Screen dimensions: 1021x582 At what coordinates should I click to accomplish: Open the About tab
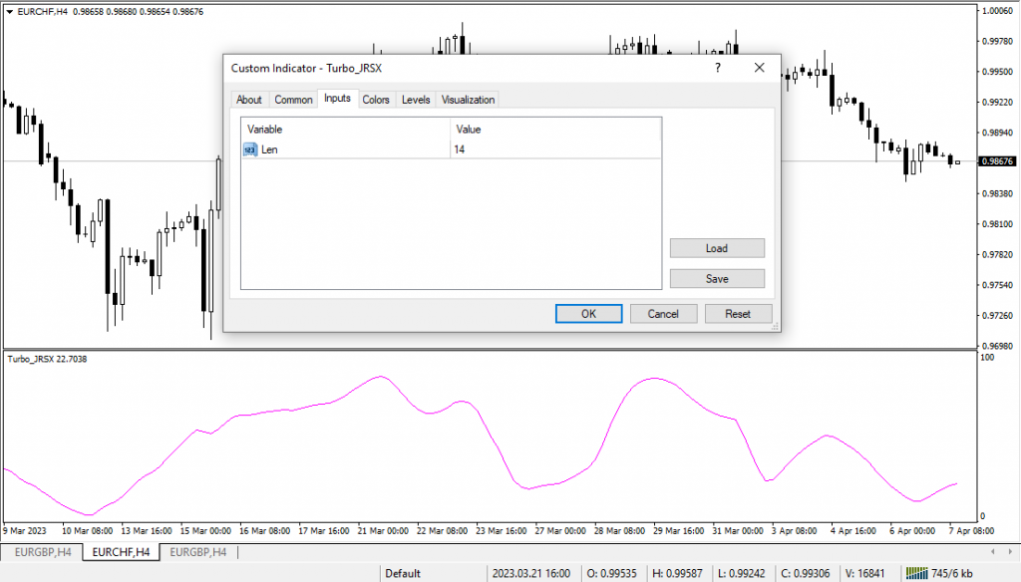click(x=249, y=100)
